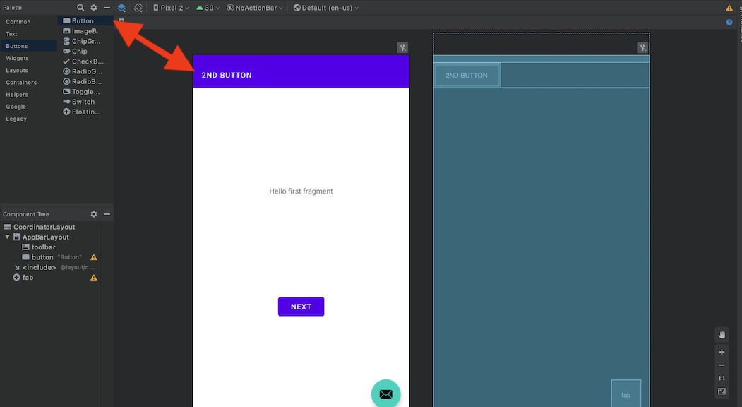Select the Layouts palette category
This screenshot has height=407, width=742.
17,71
